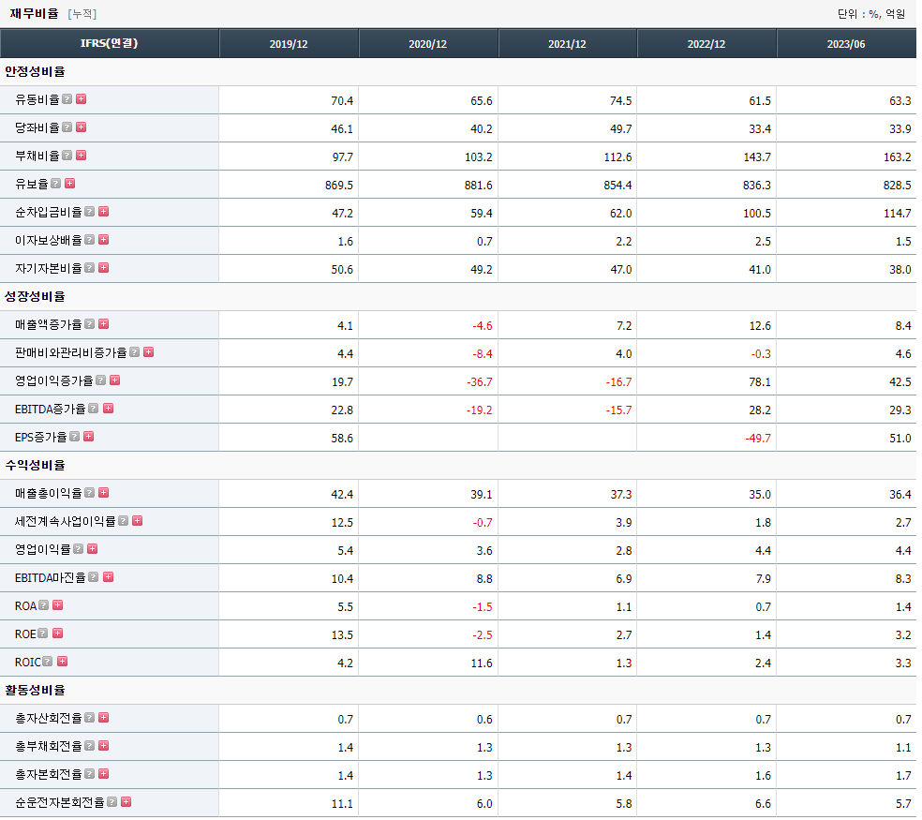Expand 자기자본비율 row with plus icon
Viewport: 922px width, 820px height.
tap(103, 268)
